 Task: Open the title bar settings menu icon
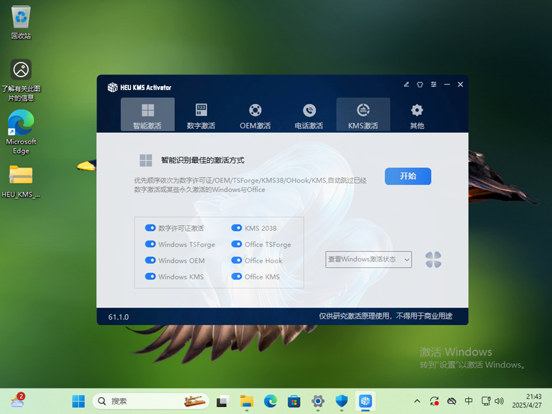433,84
